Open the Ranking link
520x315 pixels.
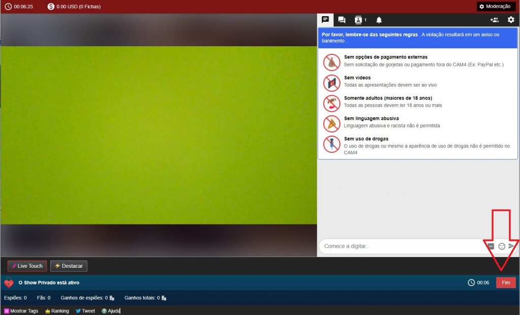coord(57,311)
